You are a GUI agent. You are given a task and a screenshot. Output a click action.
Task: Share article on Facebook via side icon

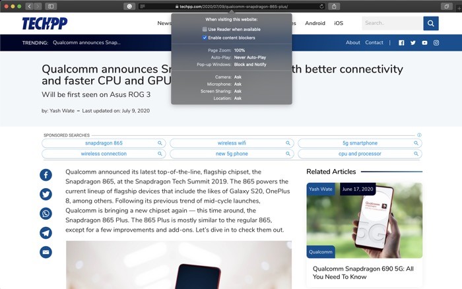46,175
